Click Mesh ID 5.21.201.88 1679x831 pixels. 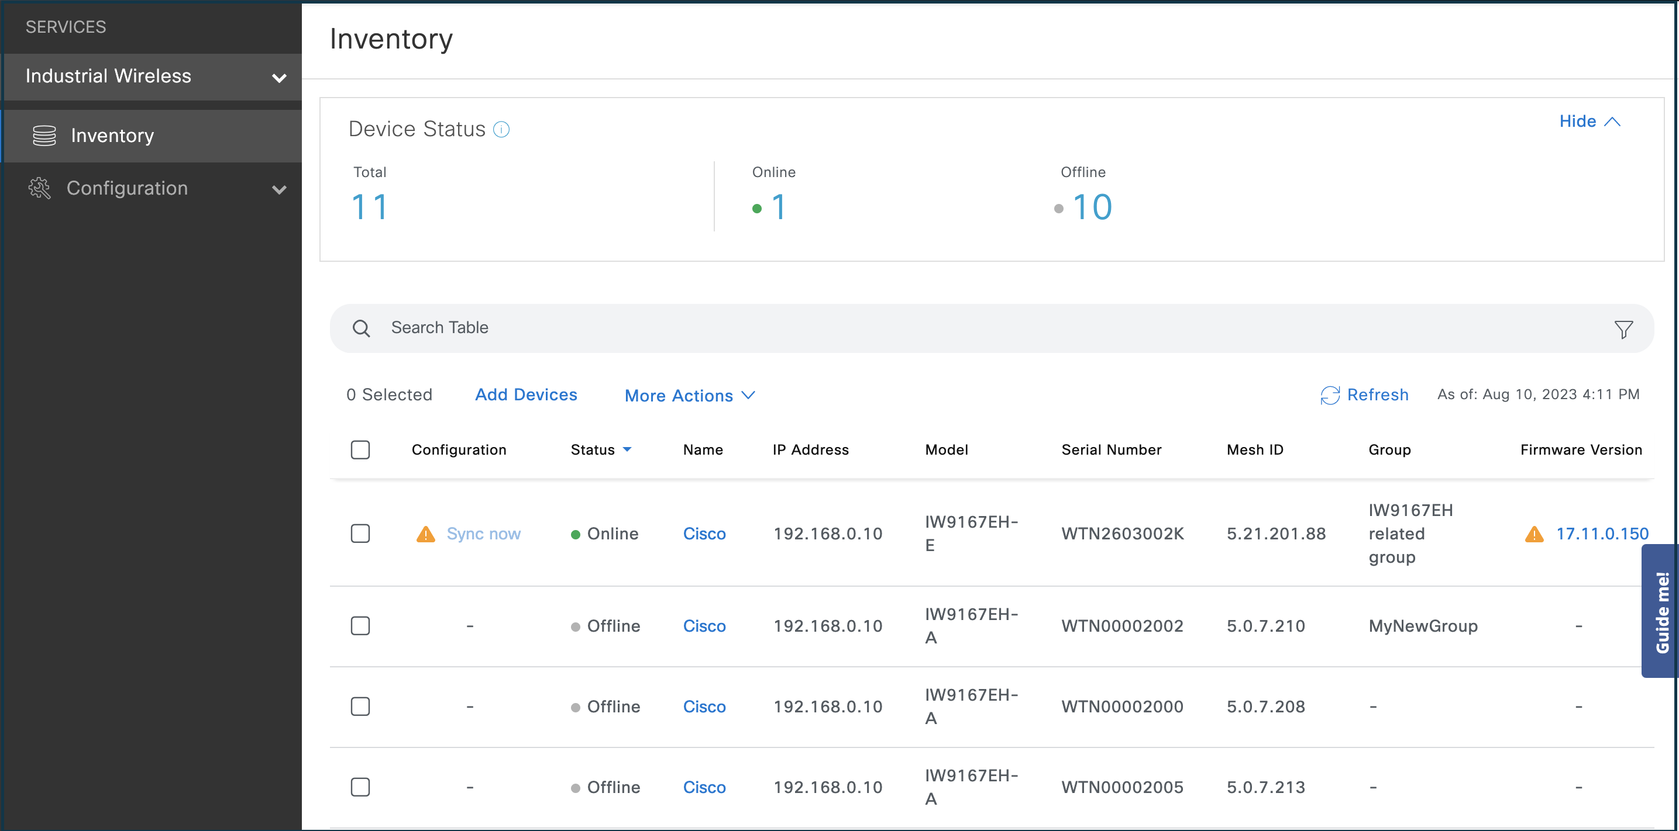[x=1275, y=534]
